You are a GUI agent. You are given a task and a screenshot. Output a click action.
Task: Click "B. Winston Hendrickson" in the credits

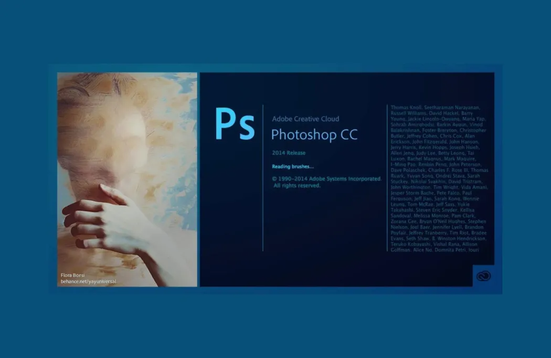[x=459, y=238]
